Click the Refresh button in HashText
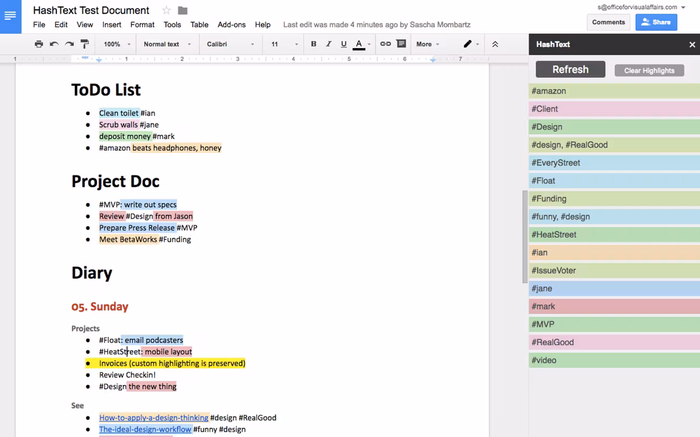This screenshot has height=437, width=700. [570, 69]
